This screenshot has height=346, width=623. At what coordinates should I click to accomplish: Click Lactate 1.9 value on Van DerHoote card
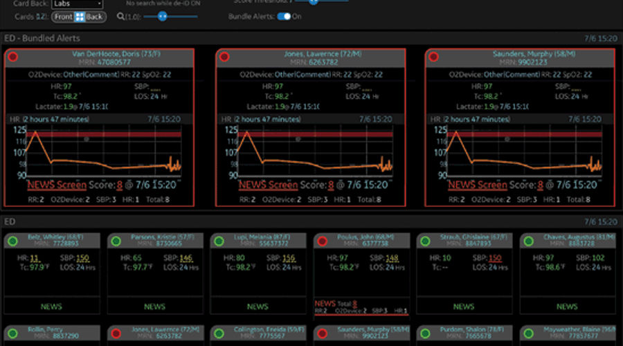point(68,107)
